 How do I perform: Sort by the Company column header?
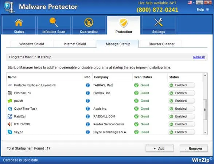point(112,77)
